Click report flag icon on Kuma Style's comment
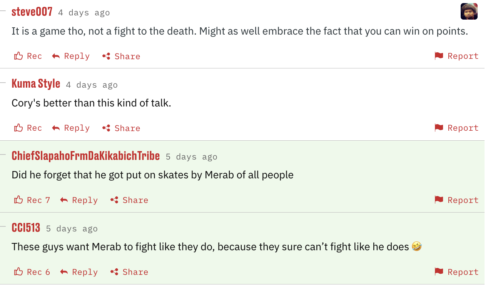488x286 pixels. pos(439,128)
